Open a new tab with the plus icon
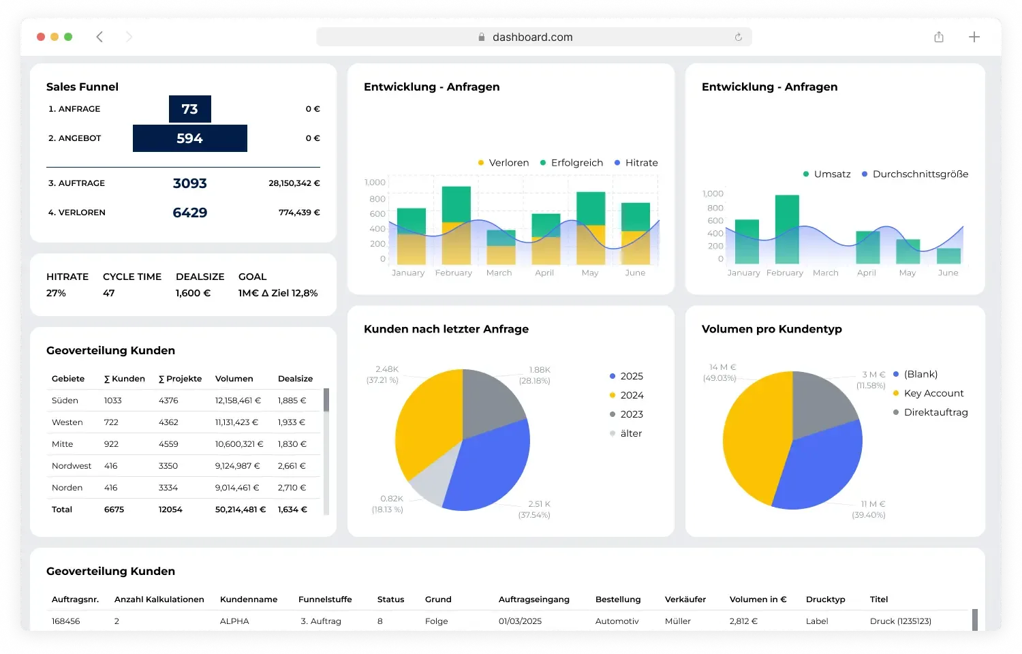The image size is (1022, 654). coord(974,37)
